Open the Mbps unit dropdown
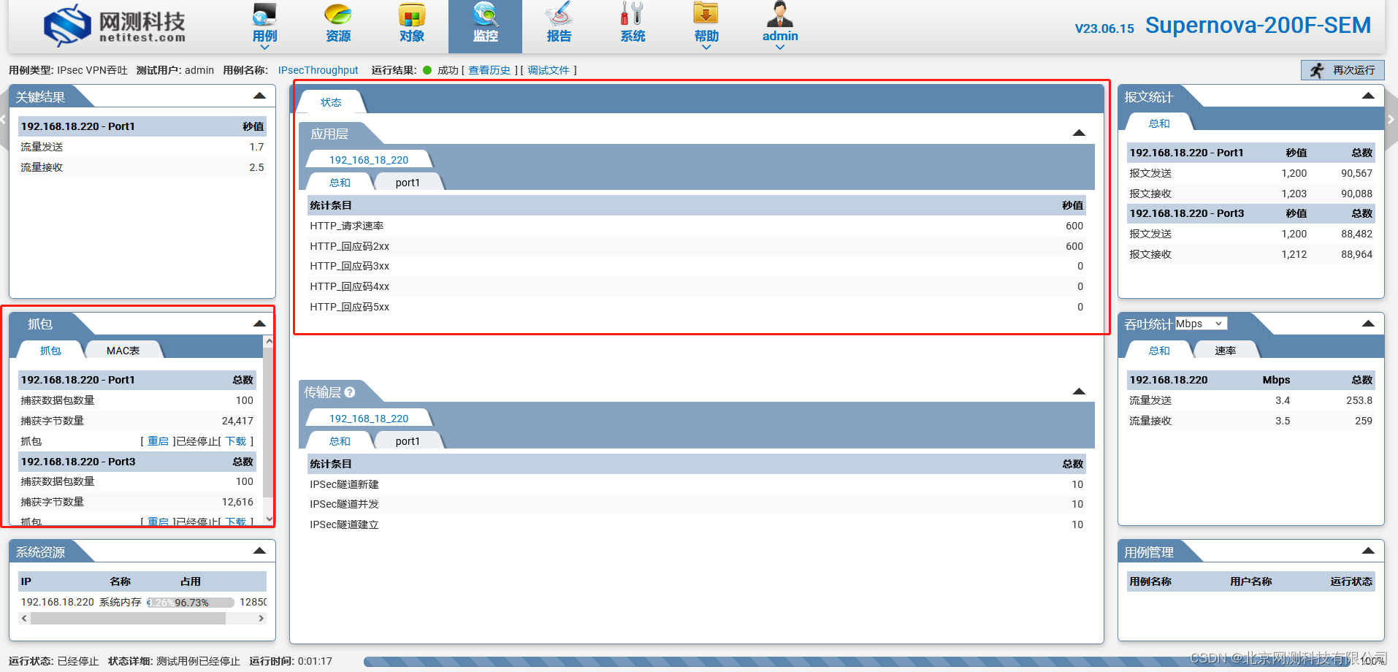Viewport: 1398px width, 672px height. 1201,324
